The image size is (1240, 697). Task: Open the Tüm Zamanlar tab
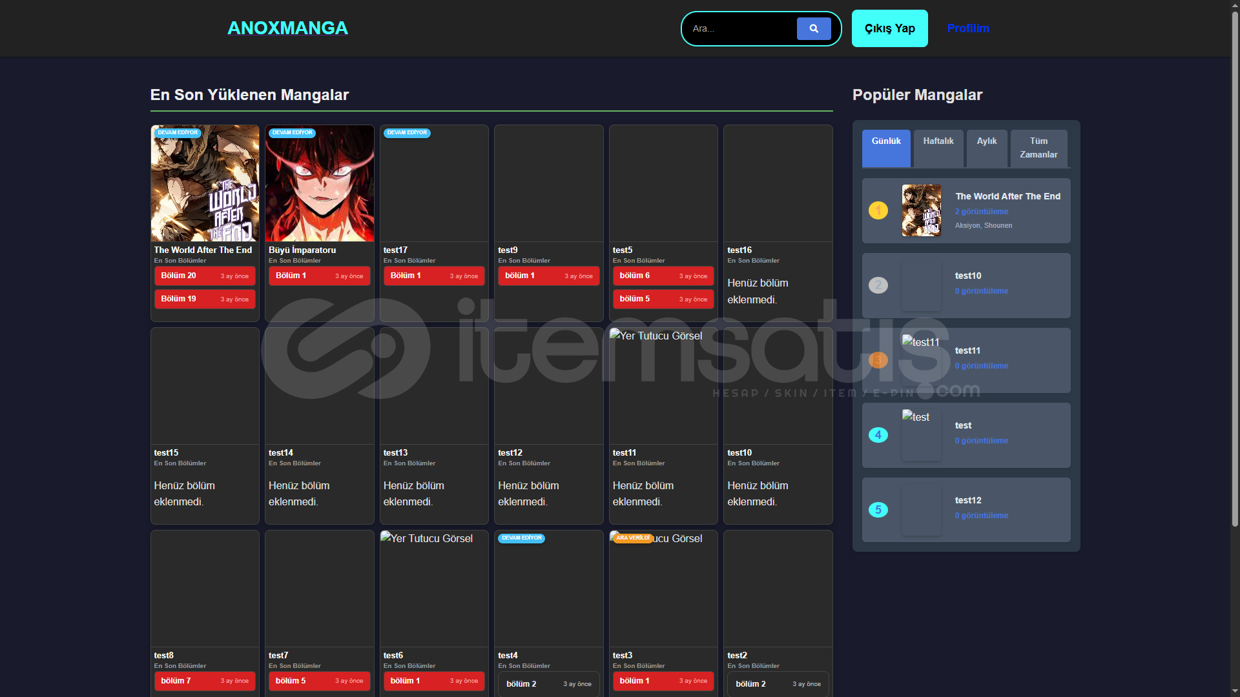[x=1038, y=148]
